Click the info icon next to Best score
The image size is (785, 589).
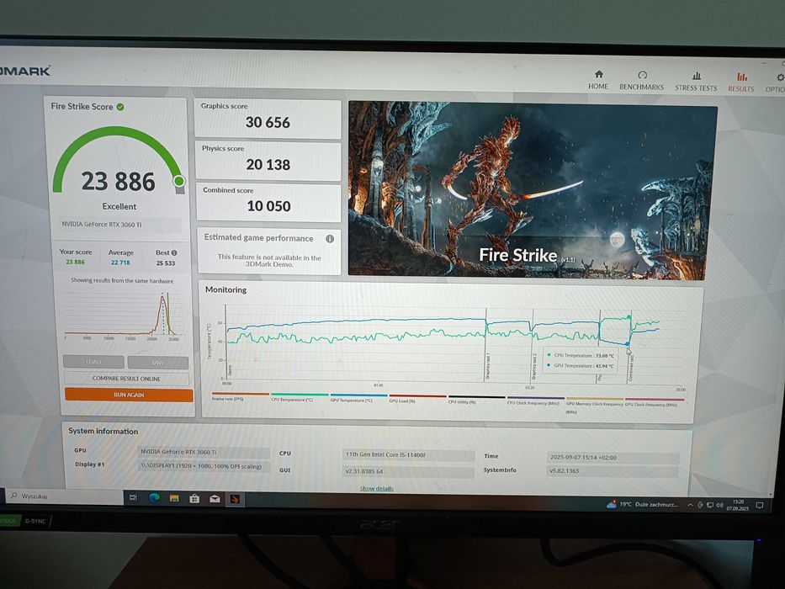point(174,253)
